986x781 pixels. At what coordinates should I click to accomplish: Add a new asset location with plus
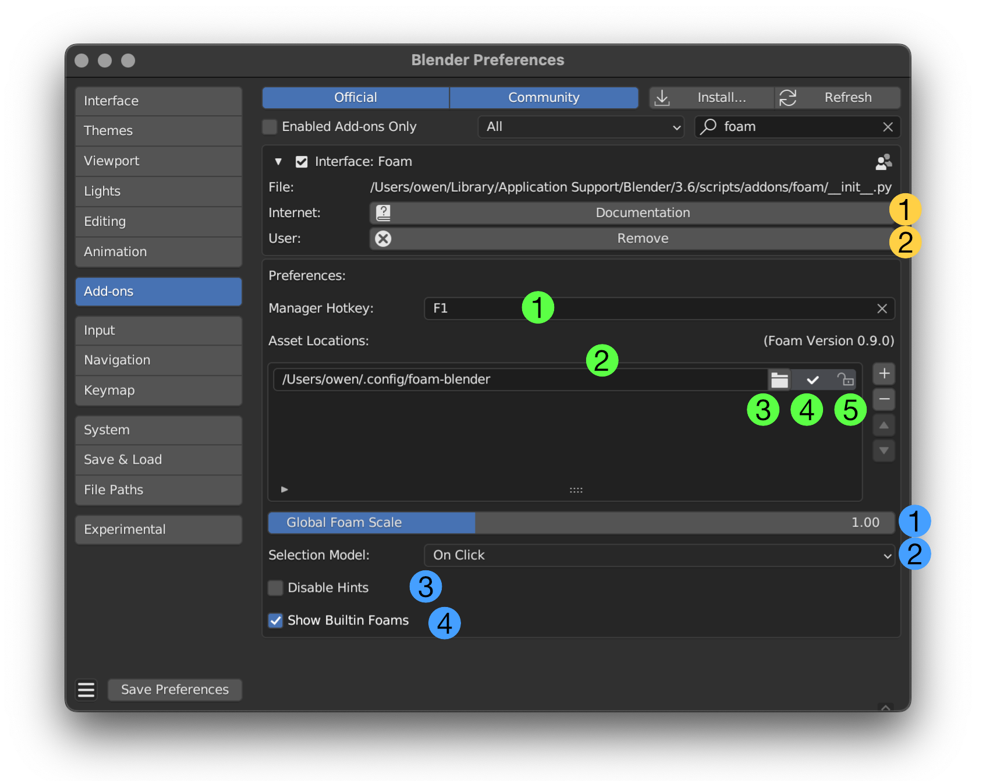(x=884, y=374)
